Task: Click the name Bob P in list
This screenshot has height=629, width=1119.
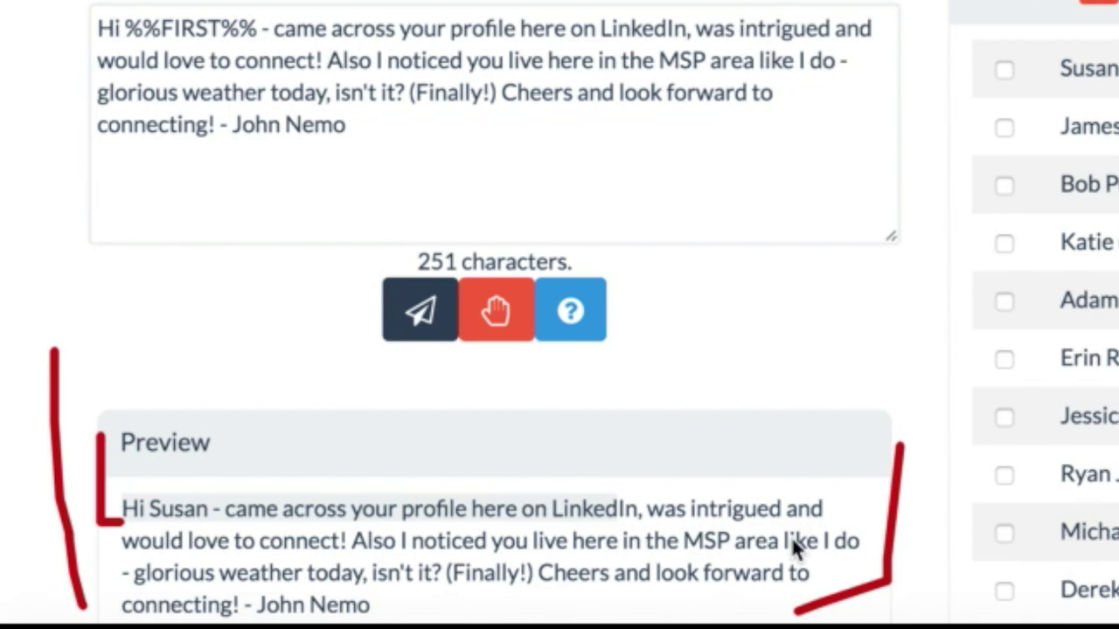Action: coord(1088,183)
